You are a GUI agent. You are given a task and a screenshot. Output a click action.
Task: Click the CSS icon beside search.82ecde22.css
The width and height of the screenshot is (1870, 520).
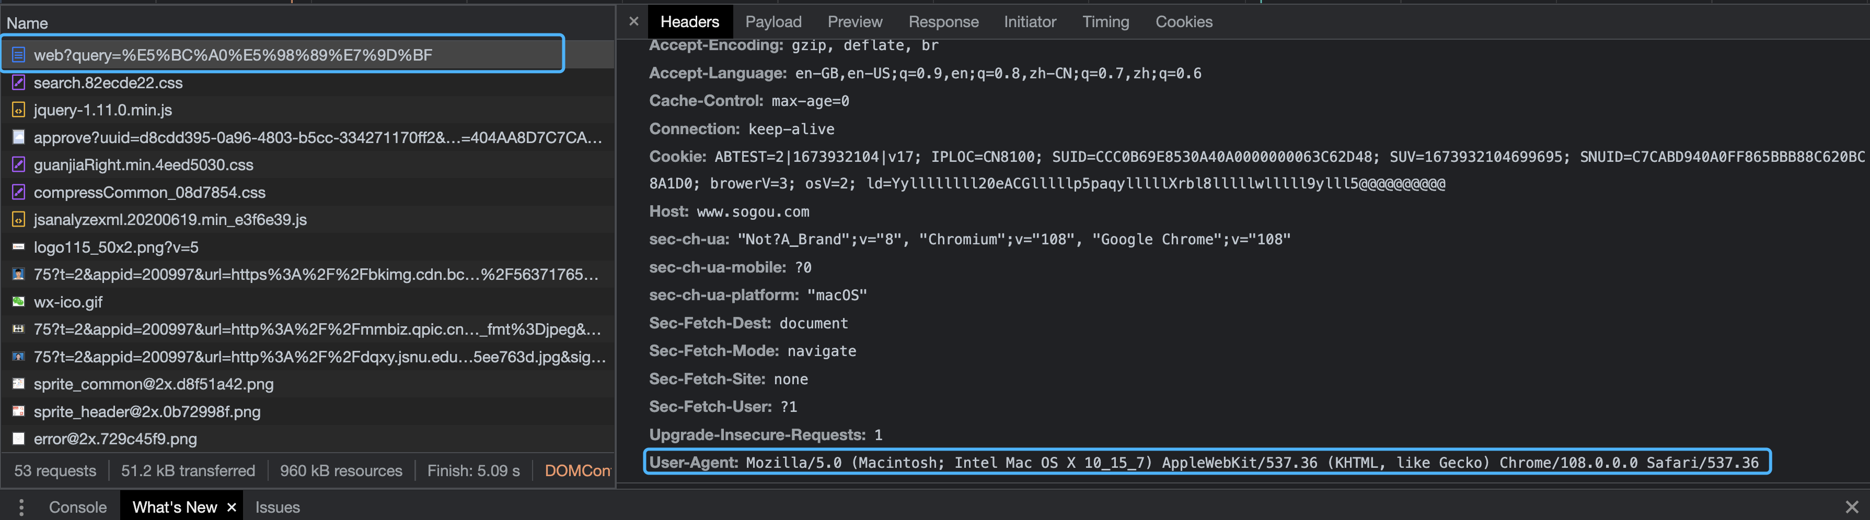click(19, 82)
